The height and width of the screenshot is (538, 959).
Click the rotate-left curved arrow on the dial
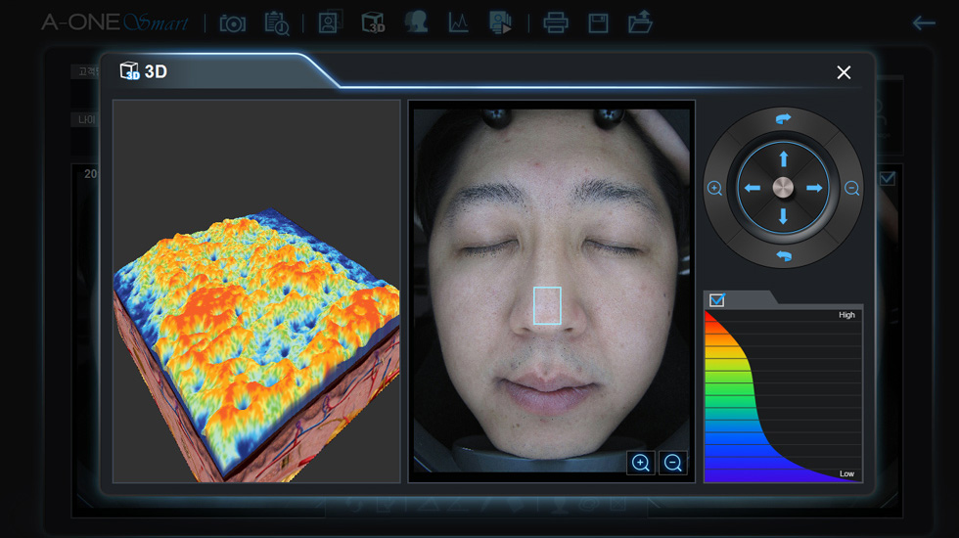[x=783, y=256]
